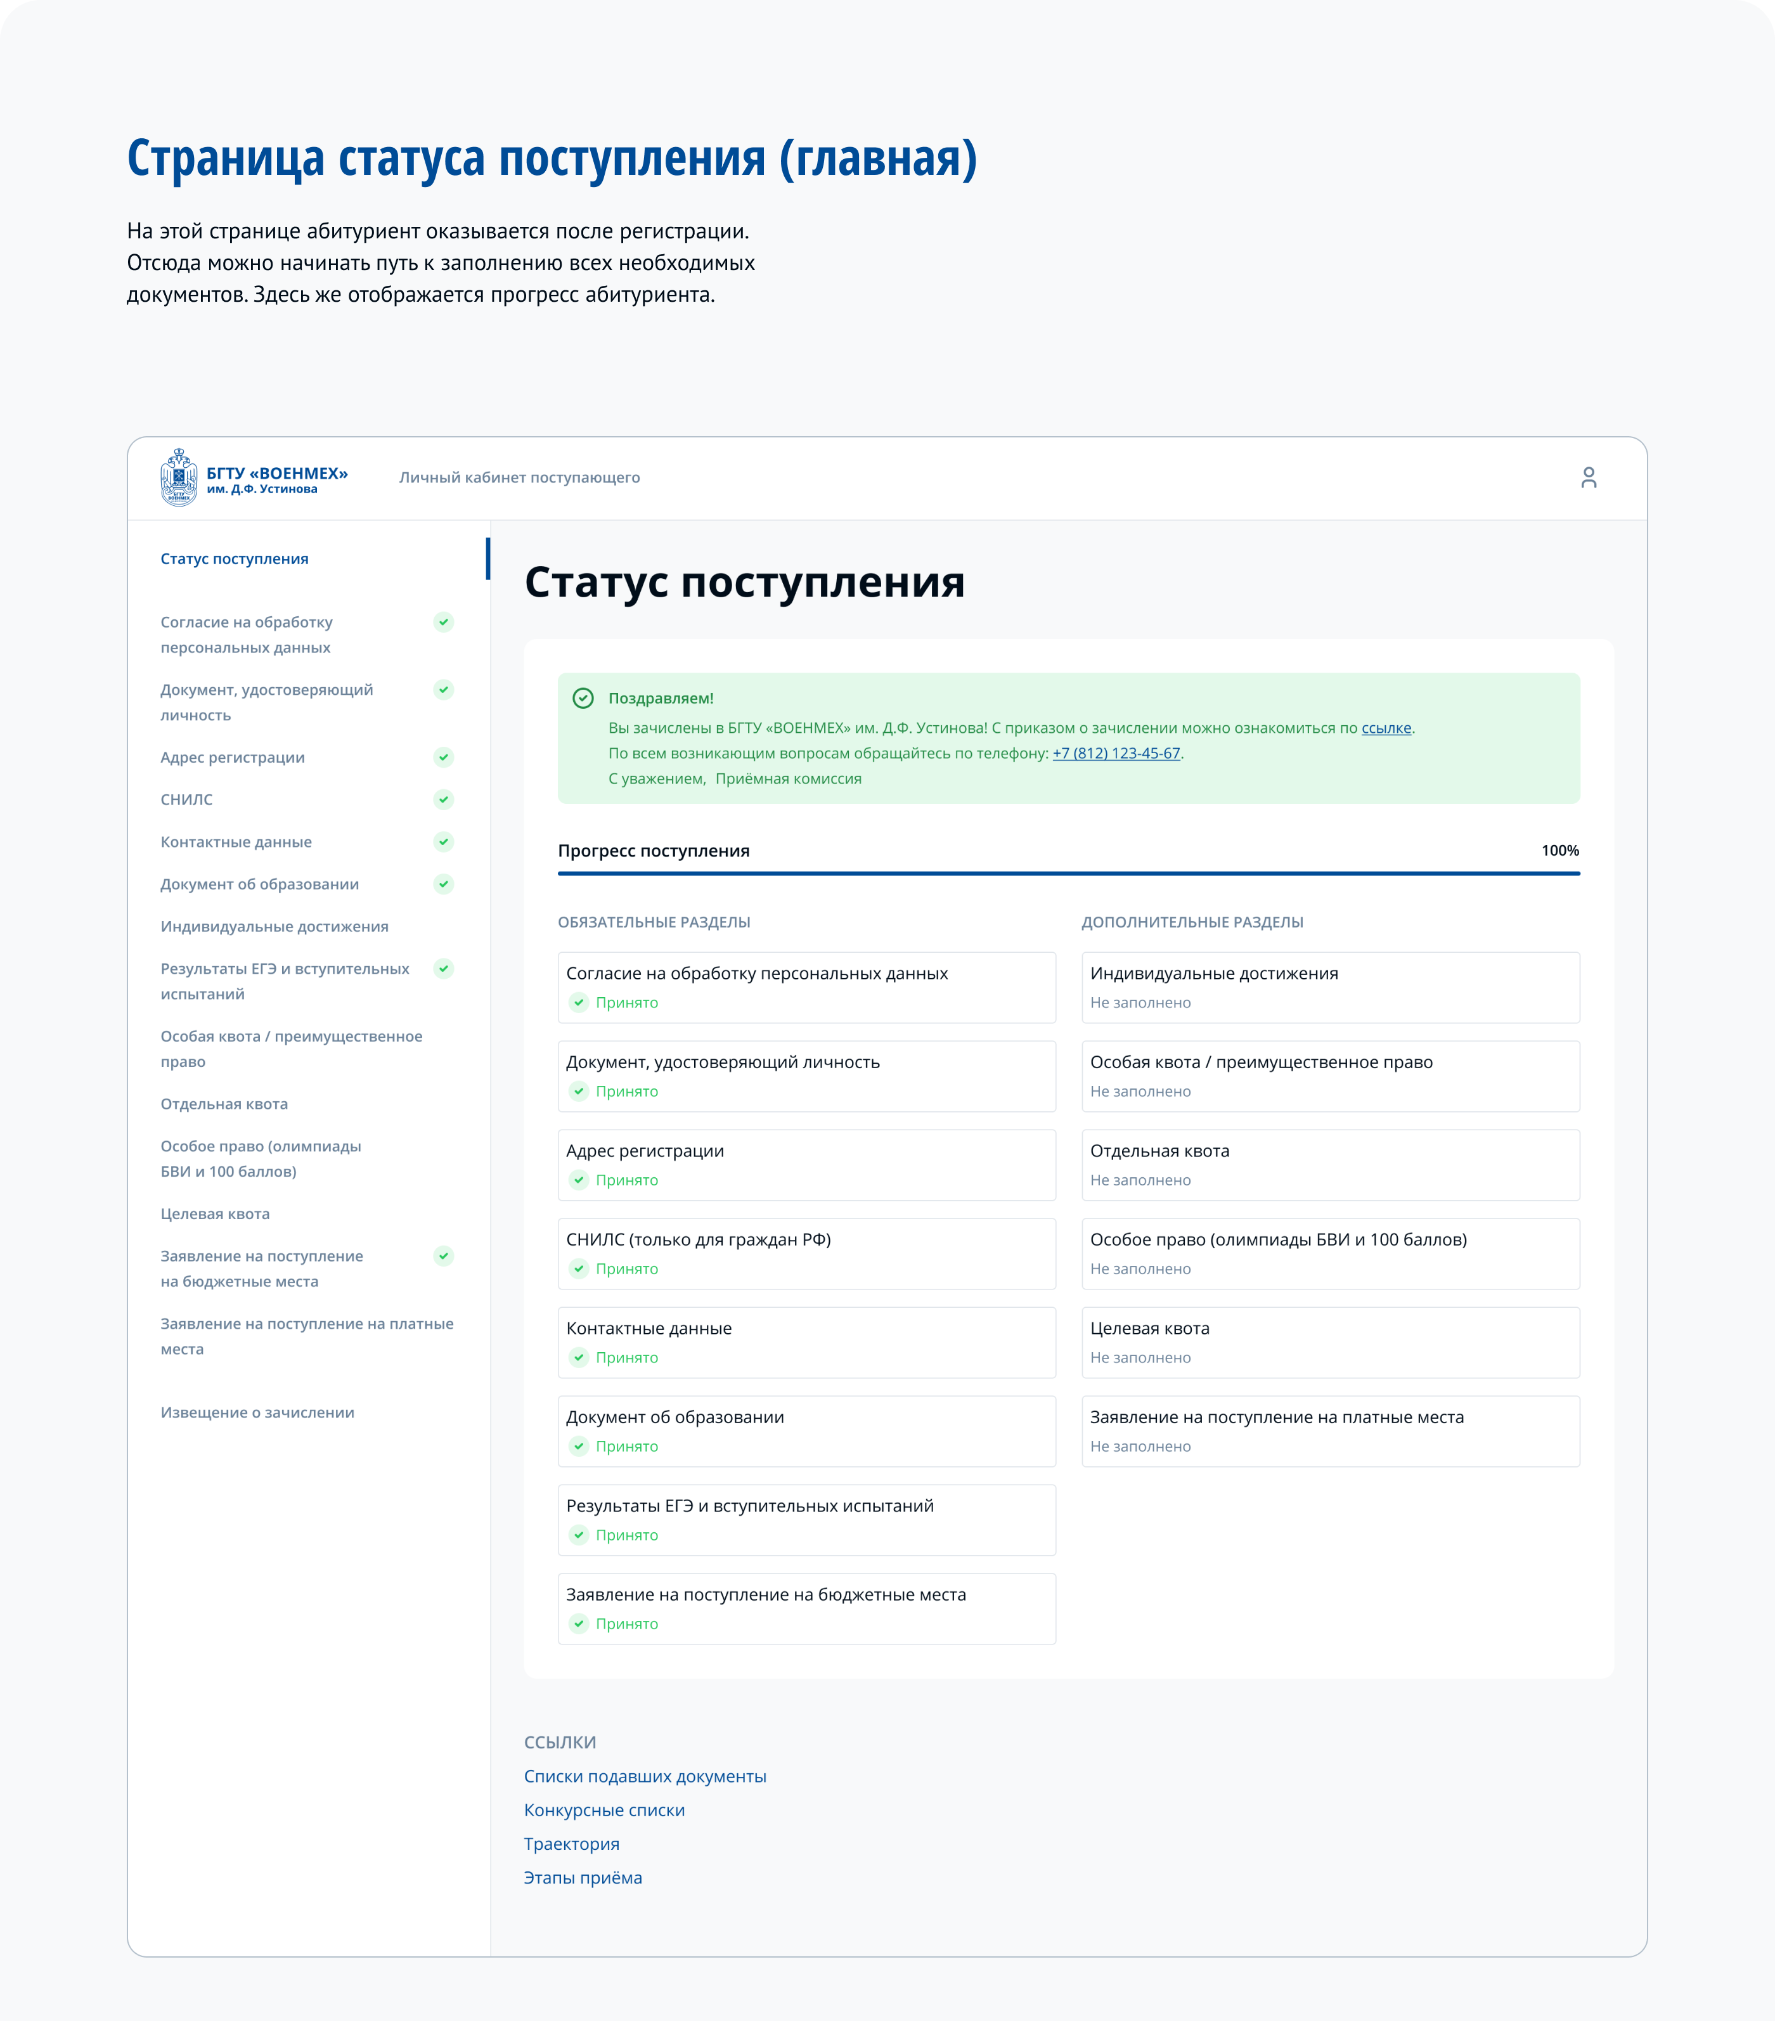Open Заявление на поступление на платные места card
This screenshot has height=2021, width=1775.
tap(1330, 1430)
